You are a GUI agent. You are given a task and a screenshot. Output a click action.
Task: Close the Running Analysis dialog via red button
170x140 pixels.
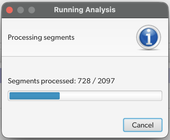(9, 10)
